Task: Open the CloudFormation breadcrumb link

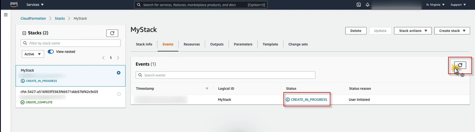Action: 33,19
